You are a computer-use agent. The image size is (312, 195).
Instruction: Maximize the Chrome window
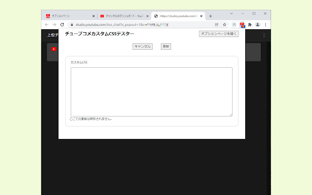(x=254, y=14)
